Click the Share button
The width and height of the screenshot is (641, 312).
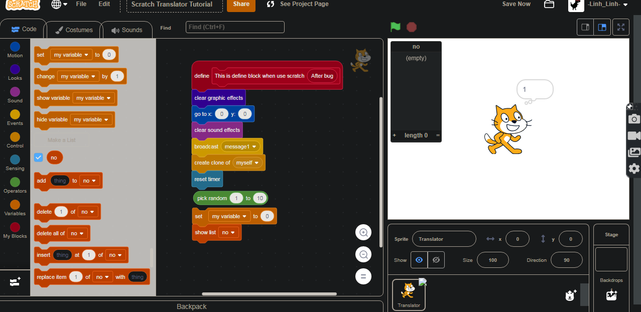point(241,4)
